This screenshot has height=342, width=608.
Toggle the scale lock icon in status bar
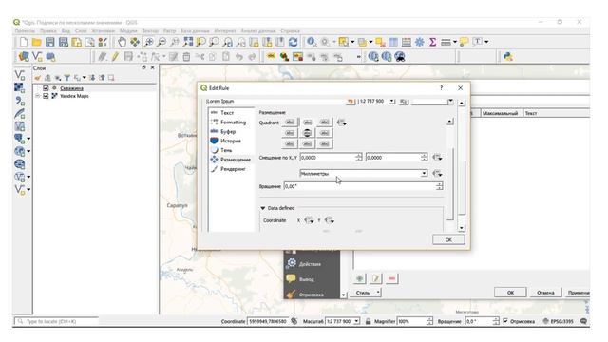click(368, 321)
